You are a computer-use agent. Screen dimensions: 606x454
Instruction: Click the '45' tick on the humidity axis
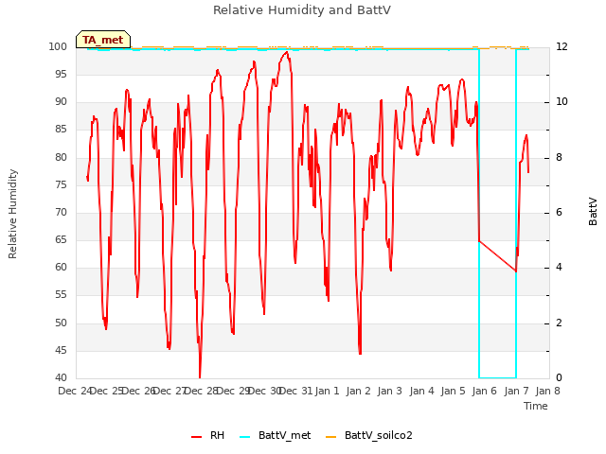tap(61, 351)
